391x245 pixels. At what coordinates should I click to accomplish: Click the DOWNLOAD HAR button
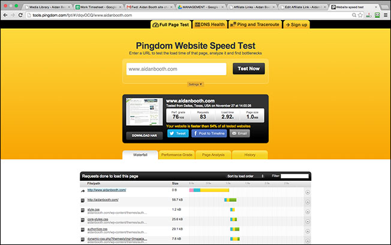(144, 136)
